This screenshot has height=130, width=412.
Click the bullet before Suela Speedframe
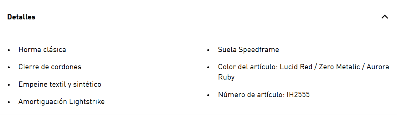(x=208, y=50)
